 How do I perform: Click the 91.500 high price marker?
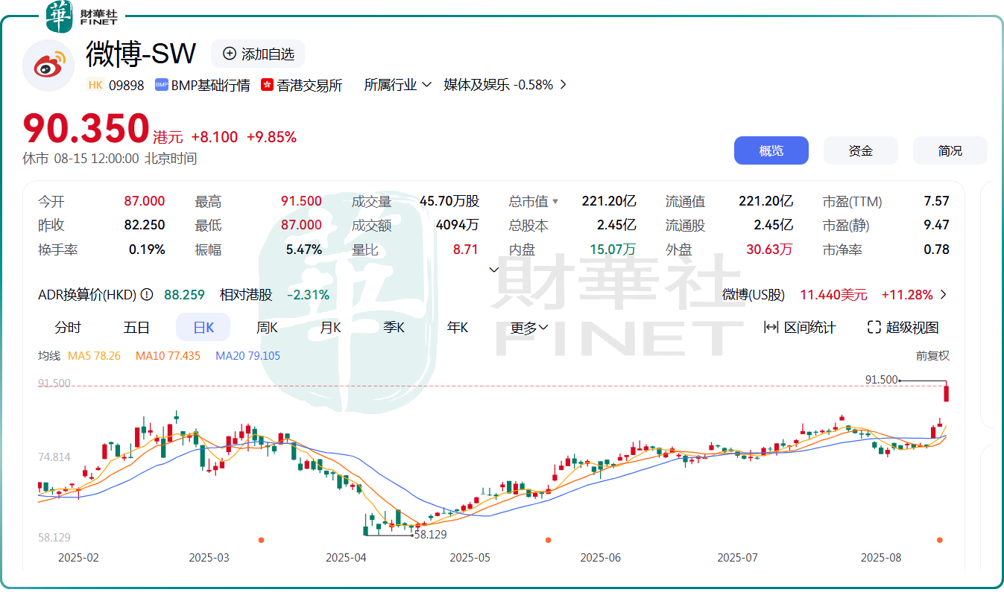point(882,380)
